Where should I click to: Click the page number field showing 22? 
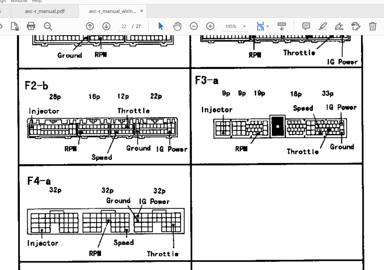(124, 26)
